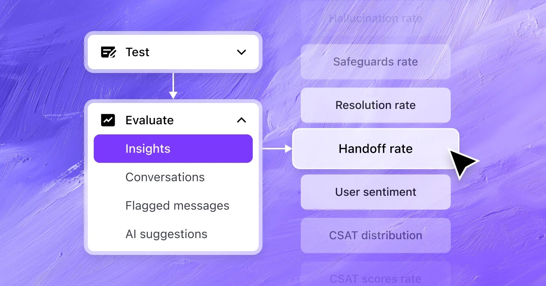This screenshot has height=286, width=546.
Task: Open the Safeguards rate metric
Action: (375, 62)
